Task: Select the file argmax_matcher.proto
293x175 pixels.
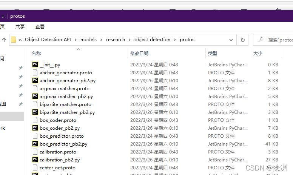Action: (65, 88)
